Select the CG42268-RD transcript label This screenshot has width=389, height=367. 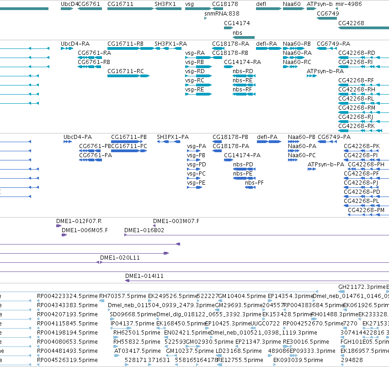coord(357,53)
